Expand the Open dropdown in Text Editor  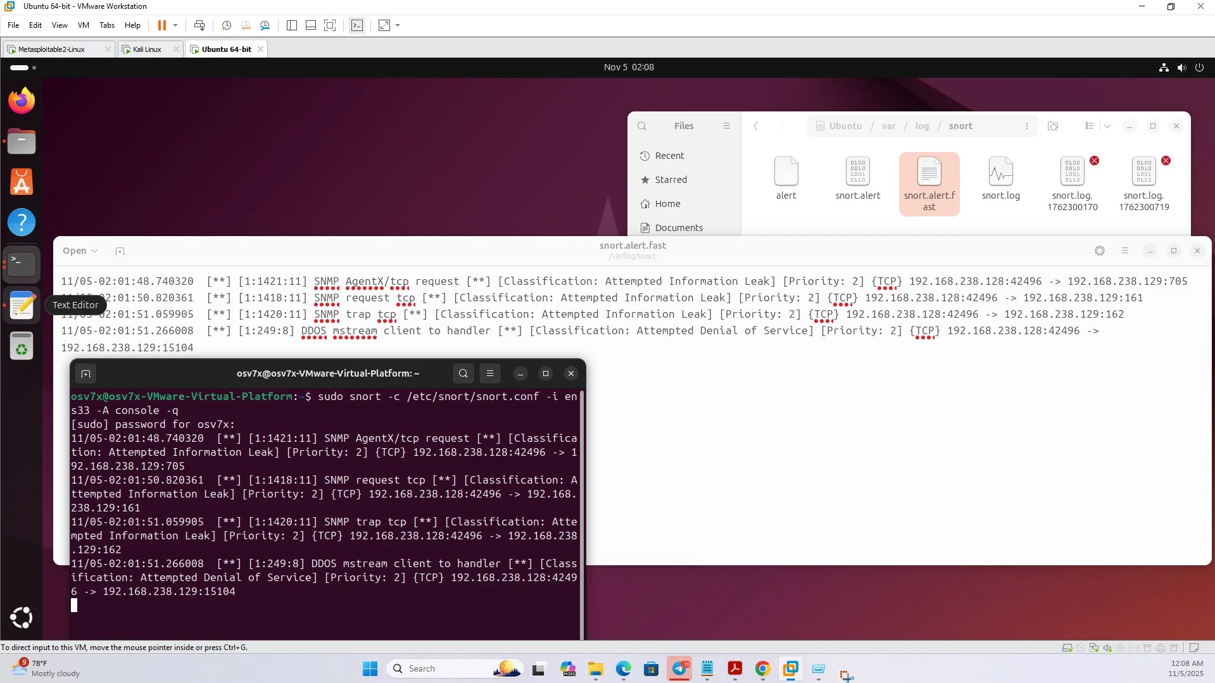coord(80,251)
